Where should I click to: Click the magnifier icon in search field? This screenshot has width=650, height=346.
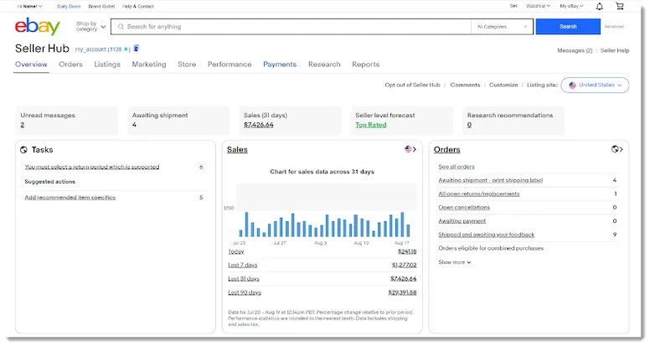click(x=121, y=27)
